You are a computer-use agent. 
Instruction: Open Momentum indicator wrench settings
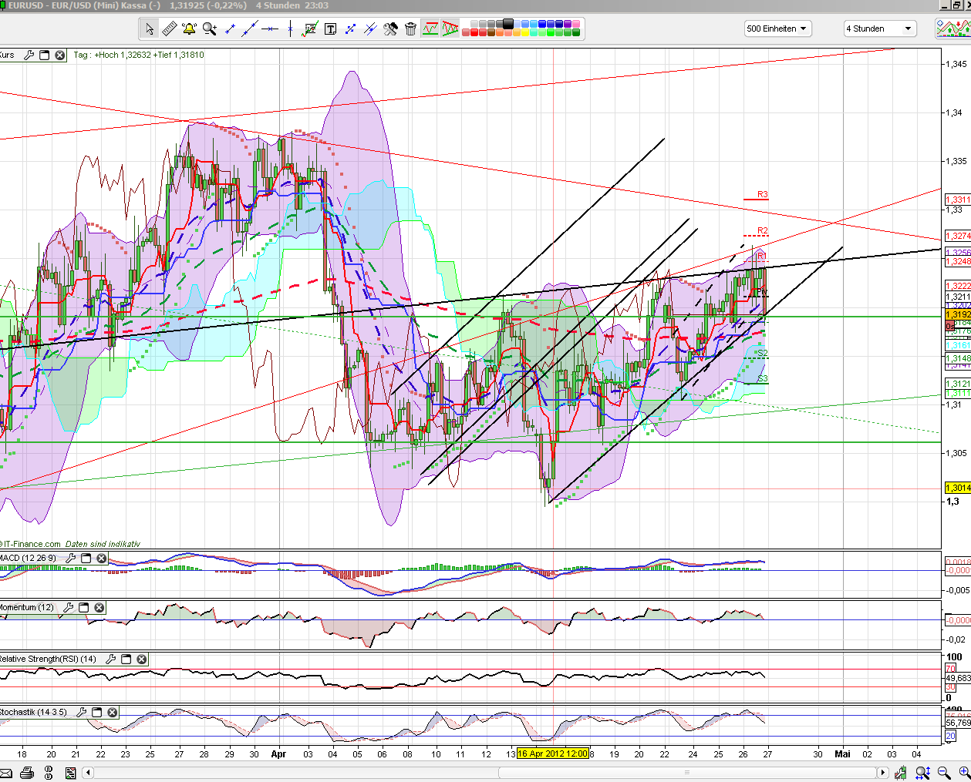[69, 608]
